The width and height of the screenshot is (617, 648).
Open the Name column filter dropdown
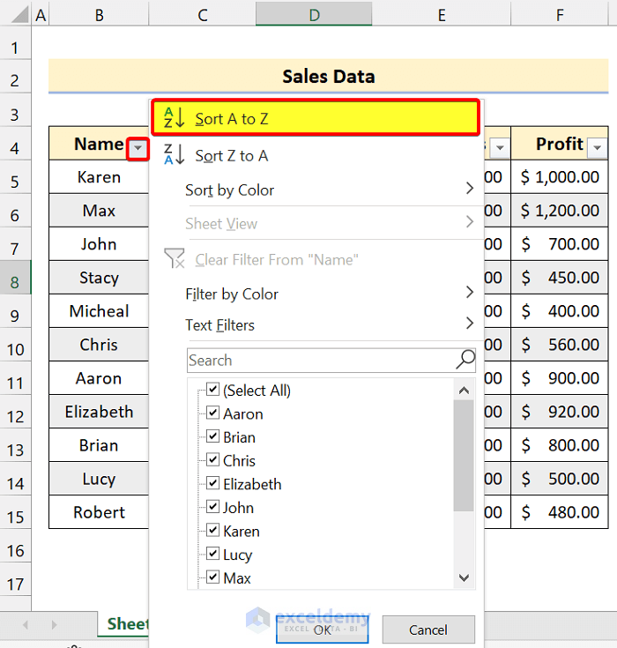pyautogui.click(x=137, y=148)
